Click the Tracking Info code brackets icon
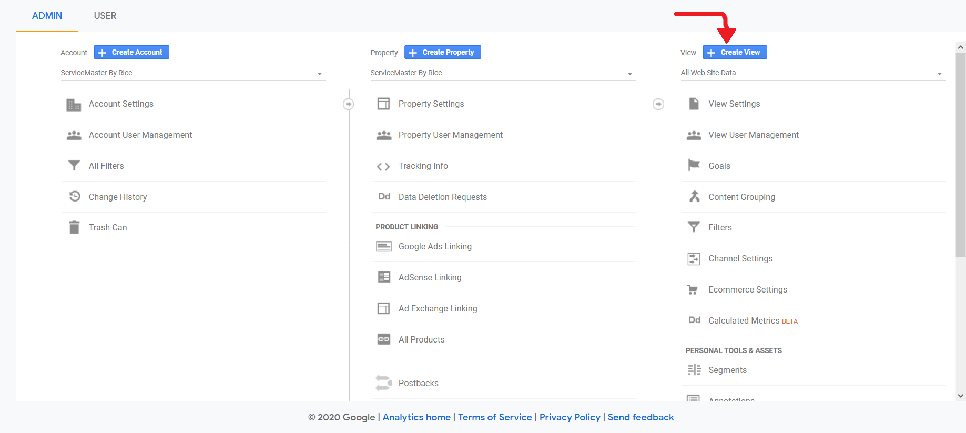Viewport: 966px width, 433px height. pos(383,167)
